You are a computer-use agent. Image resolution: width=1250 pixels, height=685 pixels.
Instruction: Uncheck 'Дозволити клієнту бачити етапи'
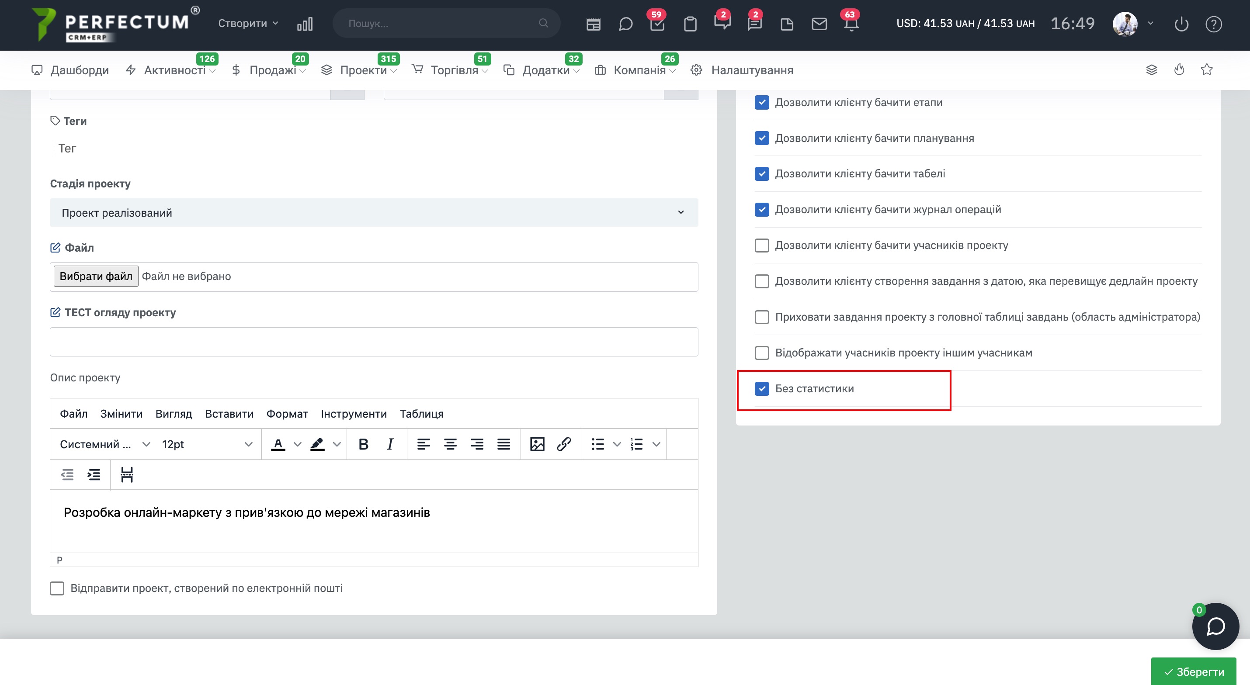point(762,102)
